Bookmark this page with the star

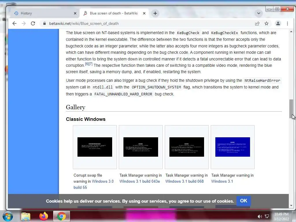(x=266, y=23)
